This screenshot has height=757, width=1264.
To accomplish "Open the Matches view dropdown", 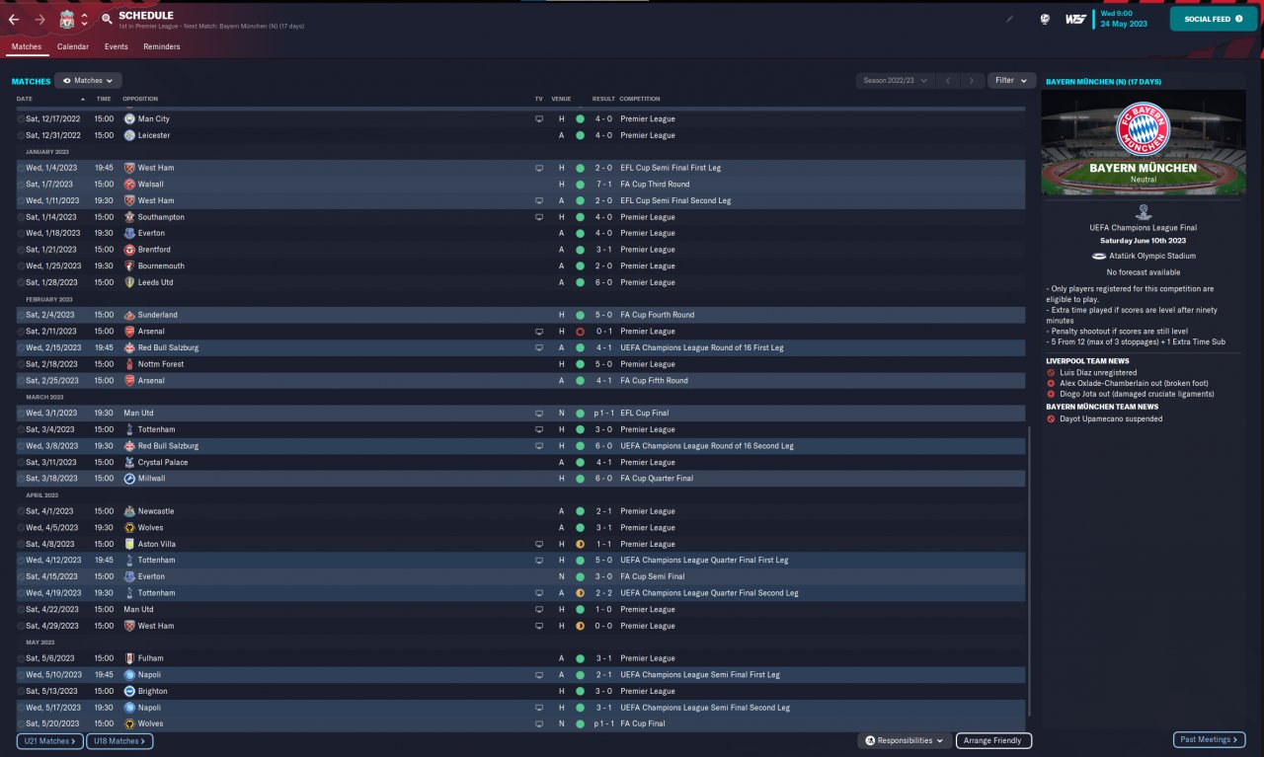I will click(x=88, y=81).
